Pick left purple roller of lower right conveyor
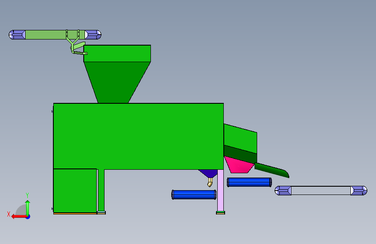376x244 pixels. pyautogui.click(x=283, y=191)
